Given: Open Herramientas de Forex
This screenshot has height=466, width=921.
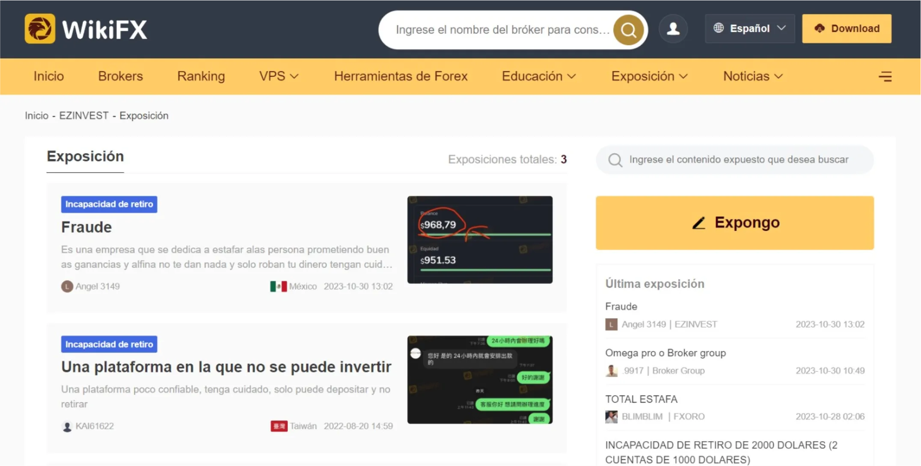Looking at the screenshot, I should click(401, 76).
